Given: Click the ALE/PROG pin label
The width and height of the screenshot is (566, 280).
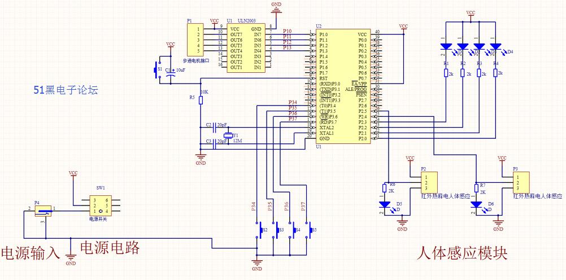Looking at the screenshot, I should [x=356, y=89].
